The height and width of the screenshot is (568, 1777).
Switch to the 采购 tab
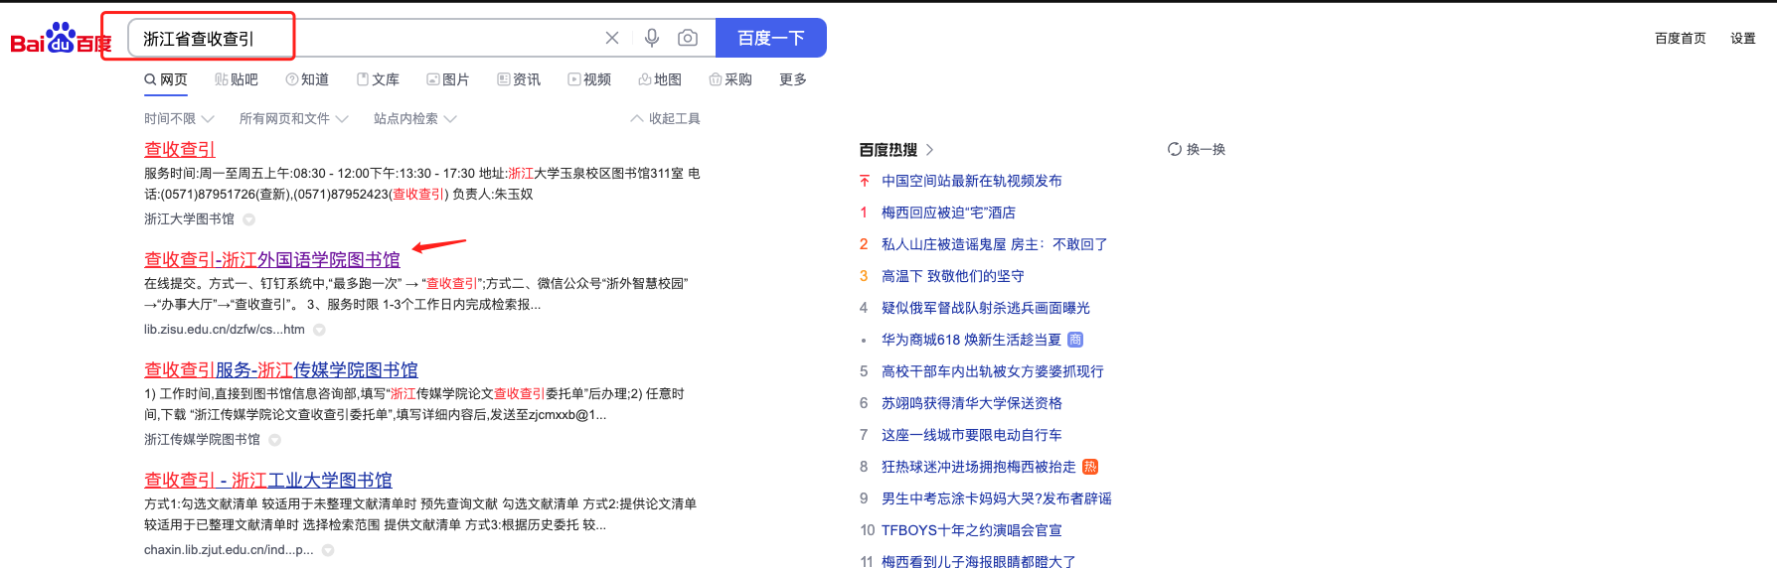(730, 79)
